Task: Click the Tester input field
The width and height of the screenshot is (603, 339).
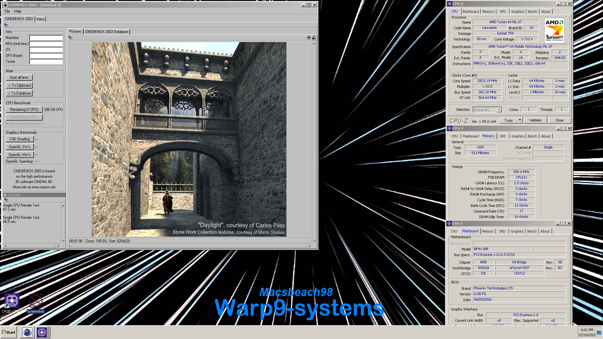Action: coord(46,62)
